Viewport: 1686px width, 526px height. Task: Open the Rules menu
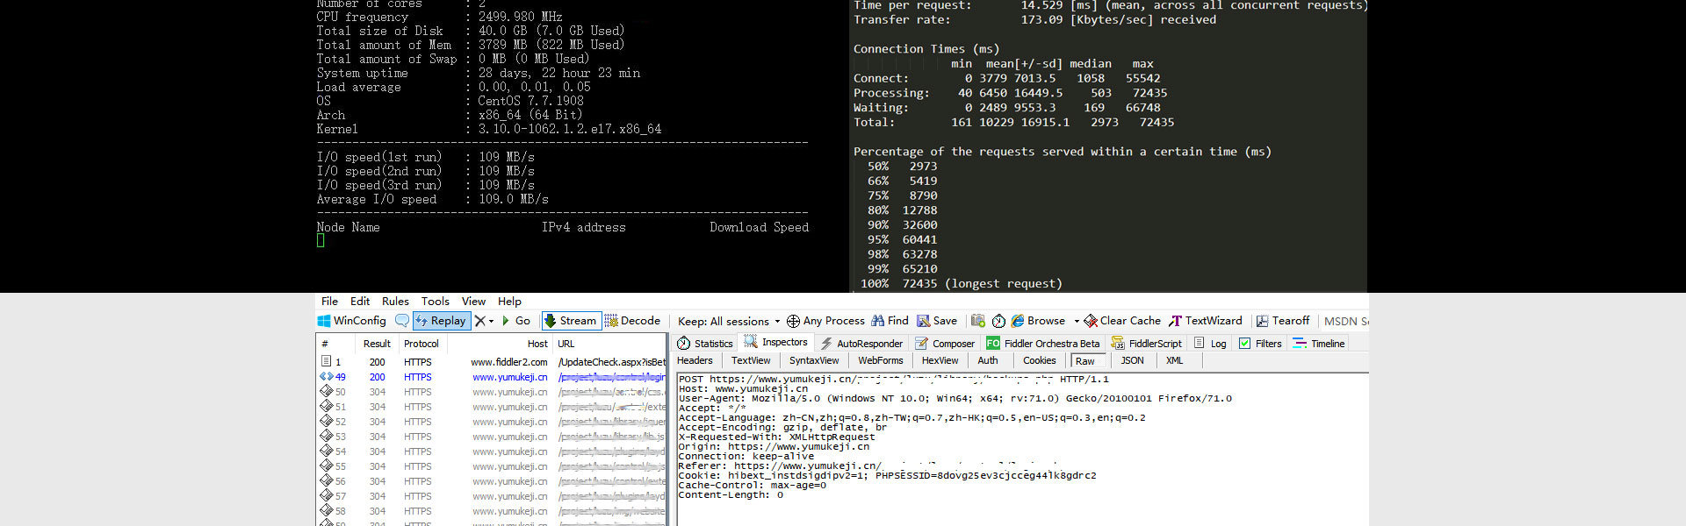pyautogui.click(x=395, y=301)
